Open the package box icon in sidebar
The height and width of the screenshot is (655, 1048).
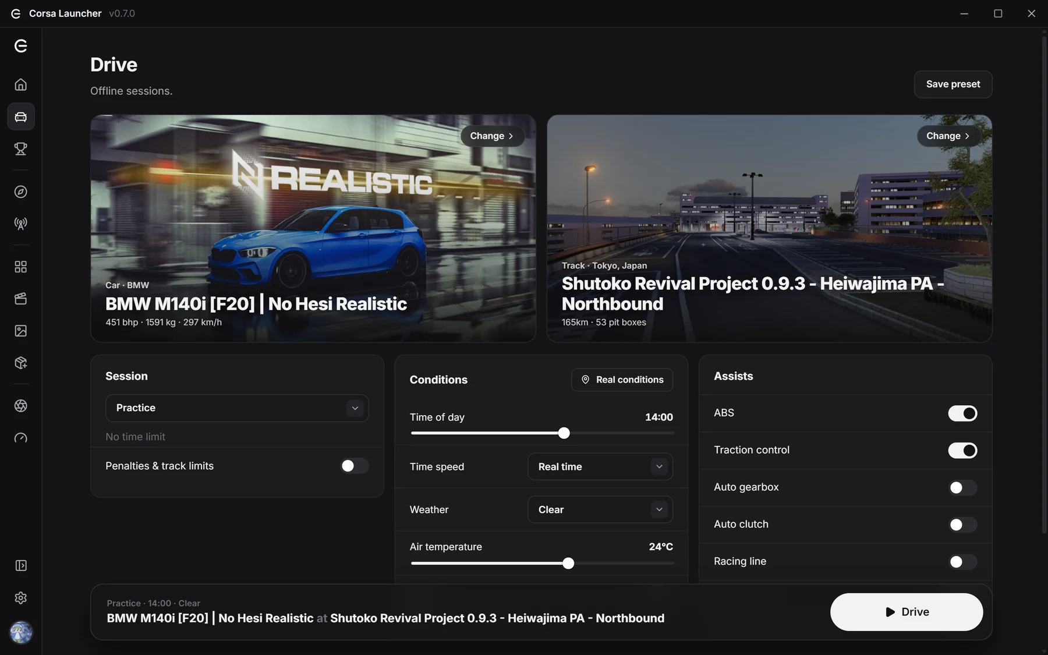[x=21, y=363]
